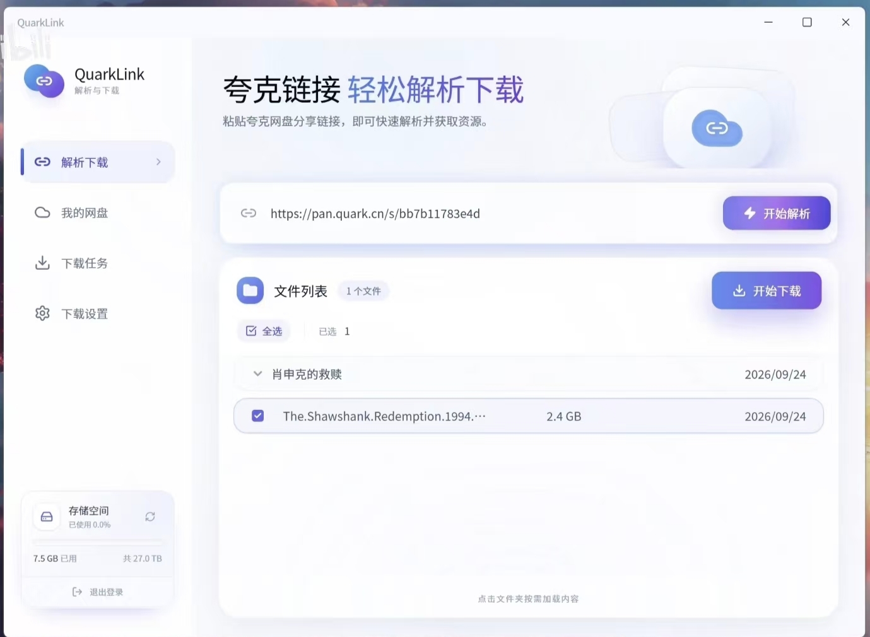The height and width of the screenshot is (637, 870).
Task: Click the 共 27.0 TB total text
Action: [x=143, y=558]
